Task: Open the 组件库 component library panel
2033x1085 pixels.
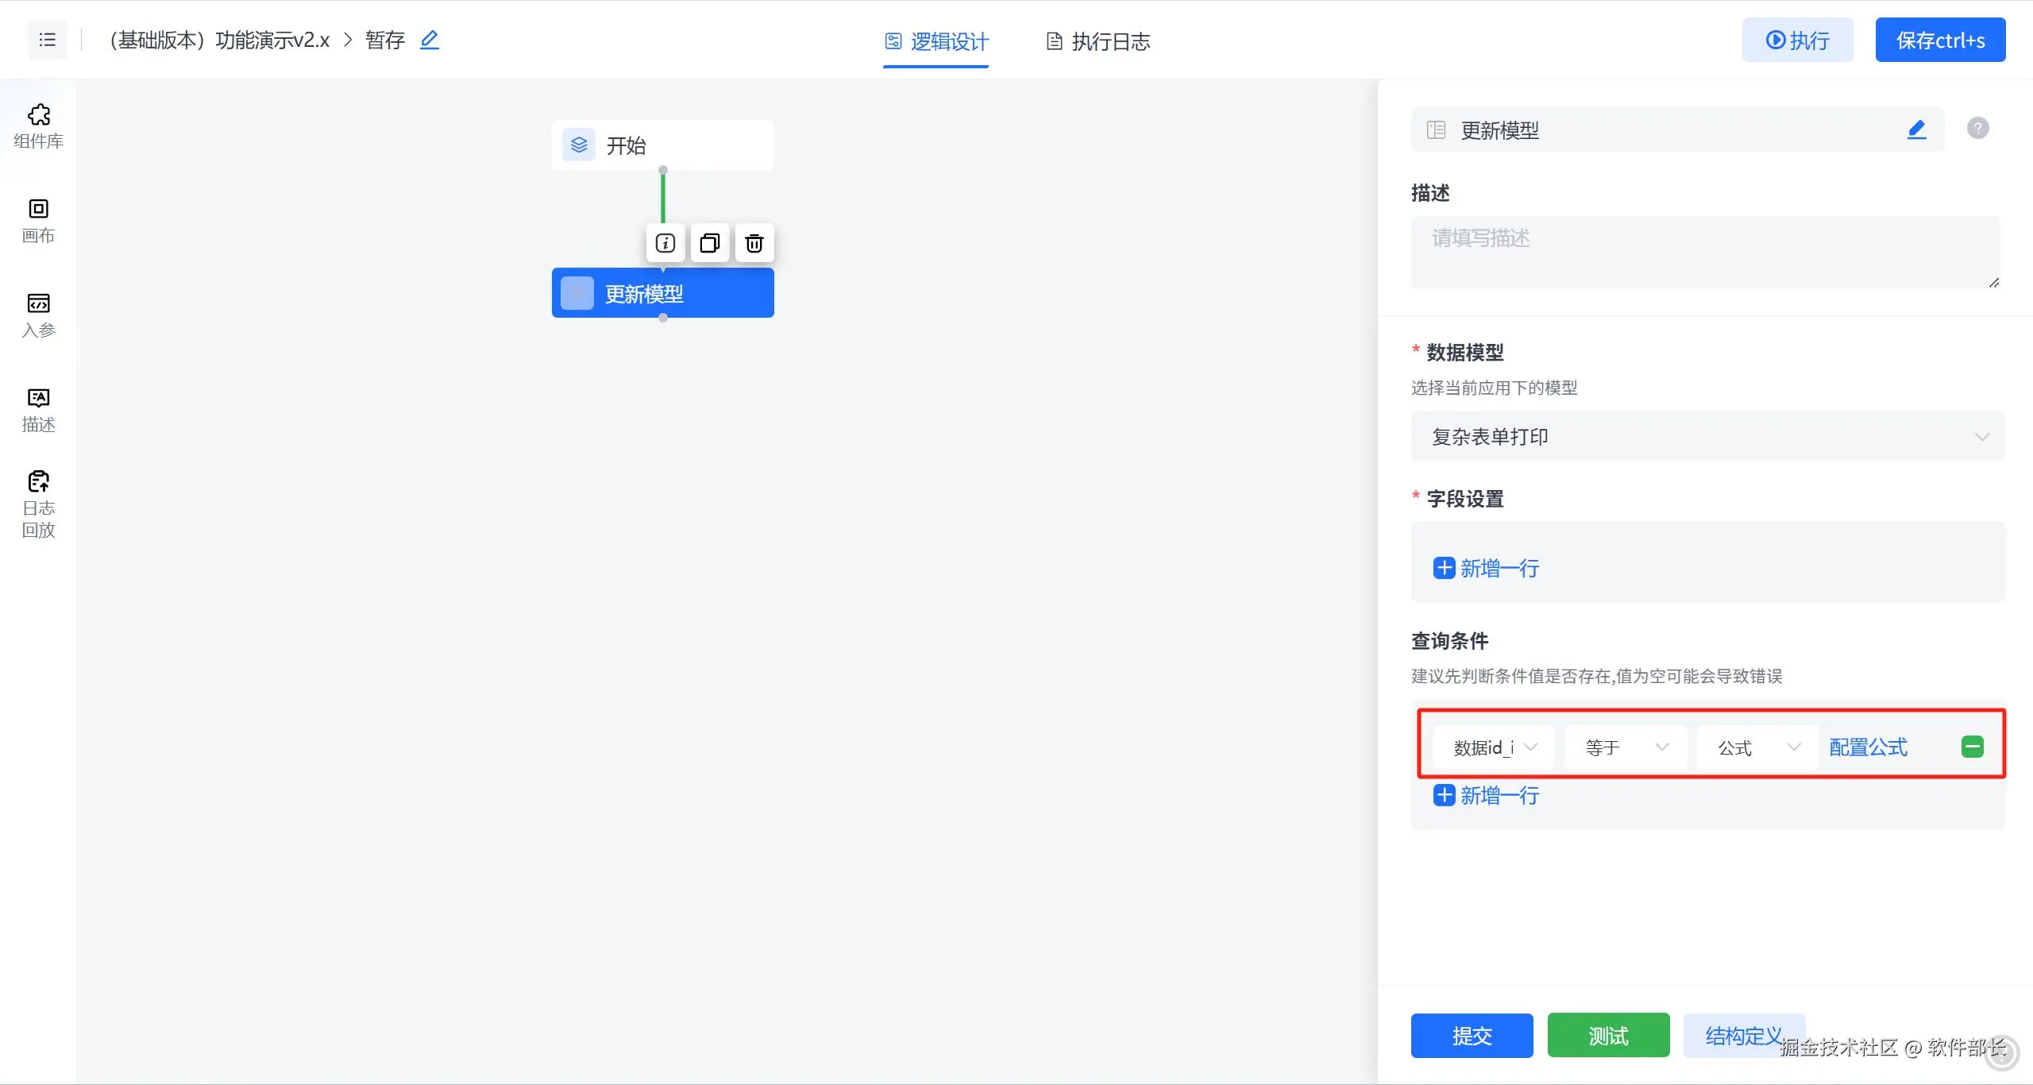Action: (x=38, y=125)
